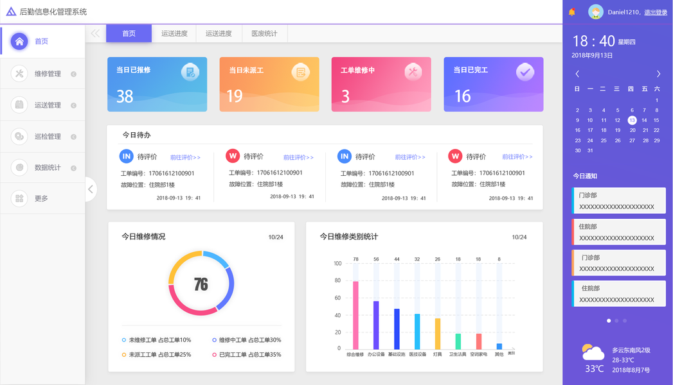The image size is (673, 385).
Task: Collapse the sidebar with the round arrow handle
Action: tap(91, 189)
